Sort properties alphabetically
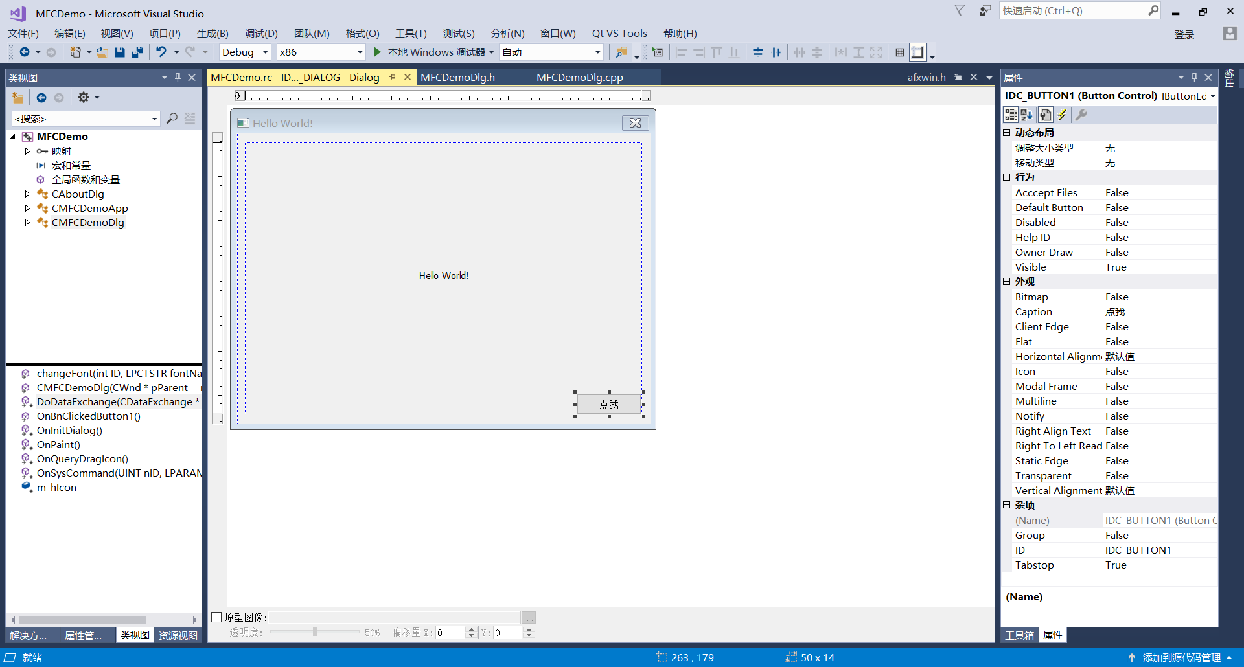The image size is (1244, 667). 1027,115
